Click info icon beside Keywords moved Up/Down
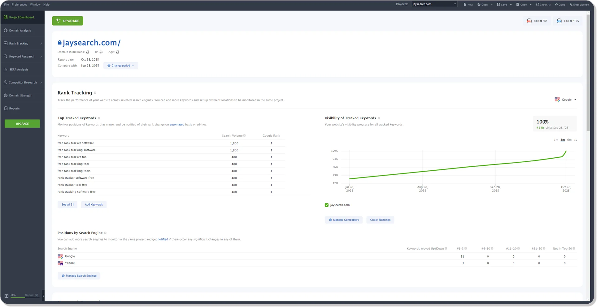Image resolution: width=597 pixels, height=307 pixels. coord(446,249)
